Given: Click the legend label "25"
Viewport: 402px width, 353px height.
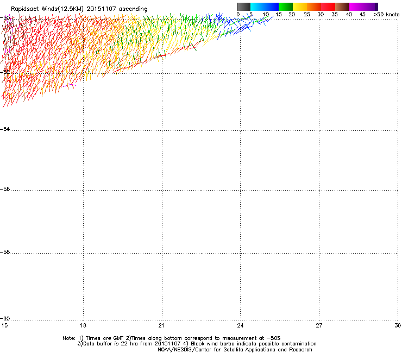Looking at the screenshot, I should click(x=307, y=15).
